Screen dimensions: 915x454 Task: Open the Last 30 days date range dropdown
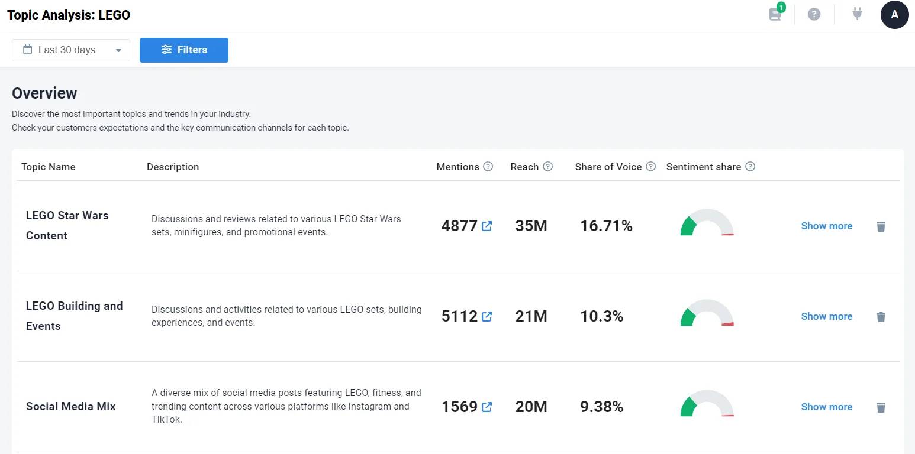pyautogui.click(x=67, y=50)
